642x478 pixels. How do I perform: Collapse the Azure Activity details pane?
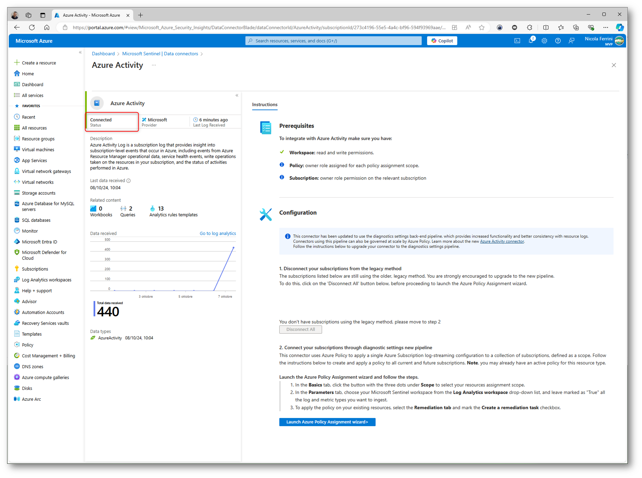[x=237, y=95]
